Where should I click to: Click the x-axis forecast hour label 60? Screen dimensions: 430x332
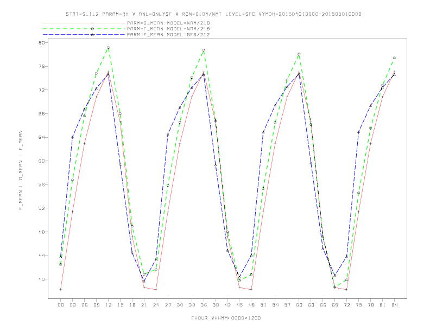pyautogui.click(x=299, y=305)
